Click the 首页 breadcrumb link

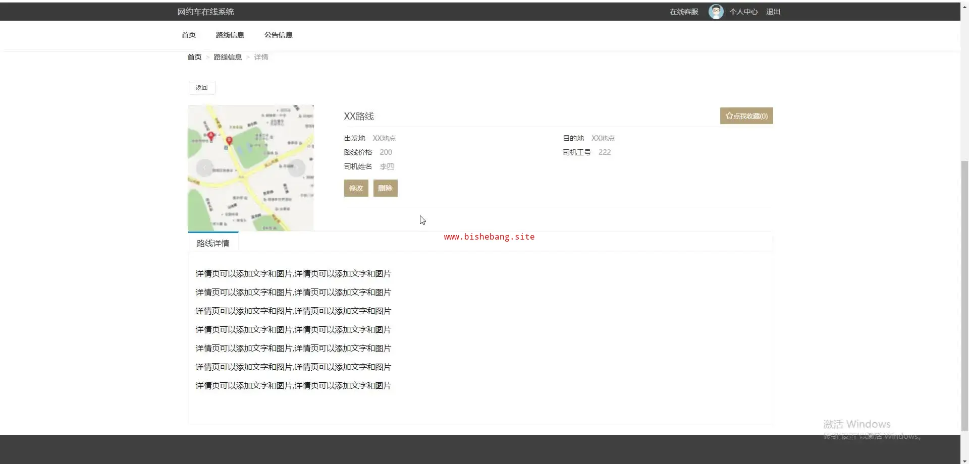194,57
